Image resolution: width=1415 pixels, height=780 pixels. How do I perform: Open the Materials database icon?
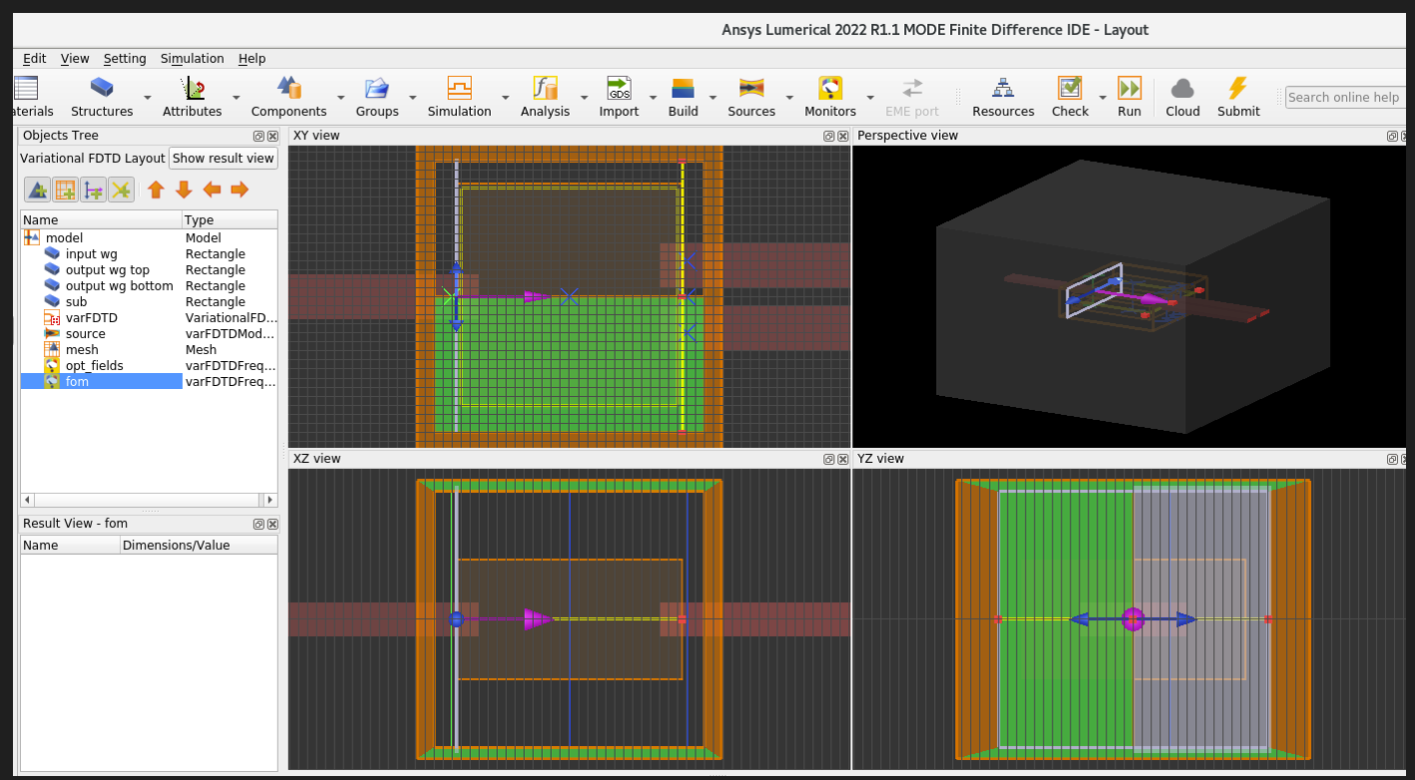pos(27,88)
